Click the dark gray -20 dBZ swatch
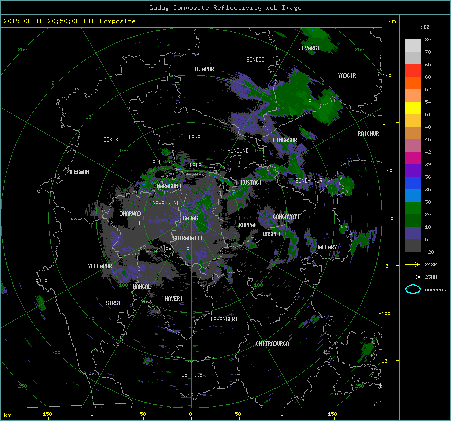Image resolution: width=451 pixels, height=421 pixels. [413, 245]
